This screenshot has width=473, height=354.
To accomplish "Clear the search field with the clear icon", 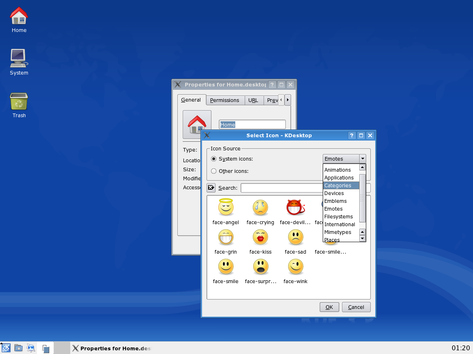I will (x=211, y=188).
